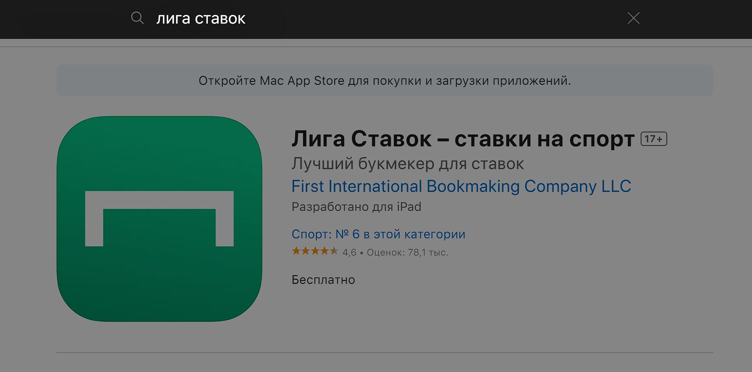The width and height of the screenshot is (752, 372).
Task: Click the green Лига Ставок app icon
Action: point(159,219)
